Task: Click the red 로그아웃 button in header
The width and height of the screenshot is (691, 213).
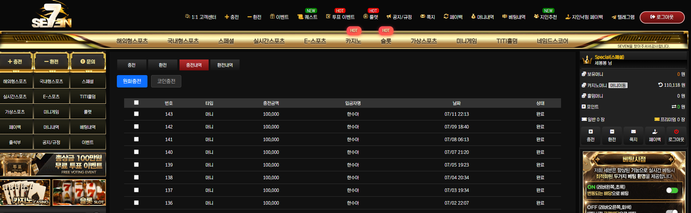Action: 662,17
